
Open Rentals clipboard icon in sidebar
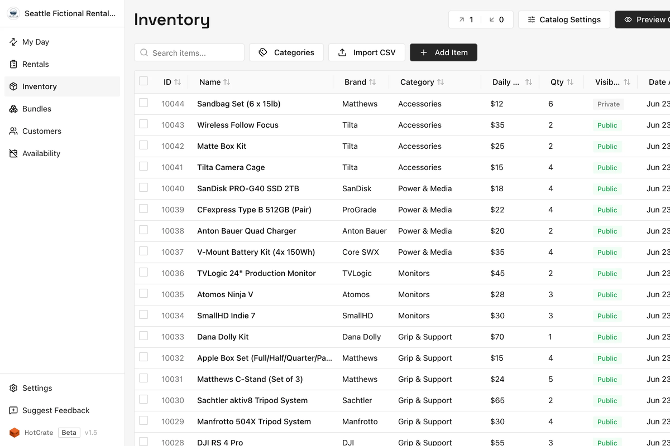coord(13,64)
